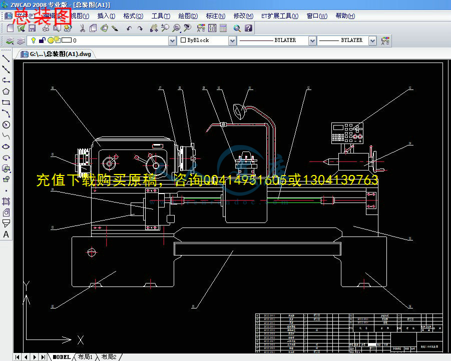Expand the BYLAYER linetype dropdown
Screen dimensions: 451x361
point(312,40)
